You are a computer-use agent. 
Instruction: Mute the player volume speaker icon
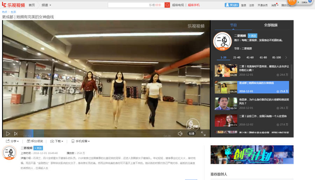pyautogui.click(x=180, y=133)
